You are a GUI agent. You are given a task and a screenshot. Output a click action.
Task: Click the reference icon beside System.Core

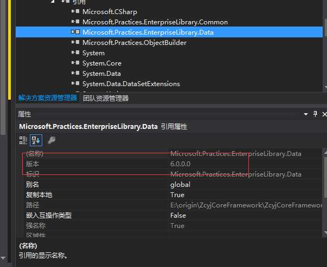click(x=75, y=63)
